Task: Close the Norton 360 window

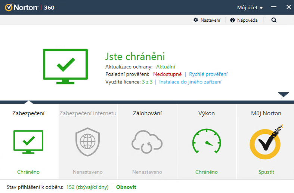Action: tap(289, 7)
